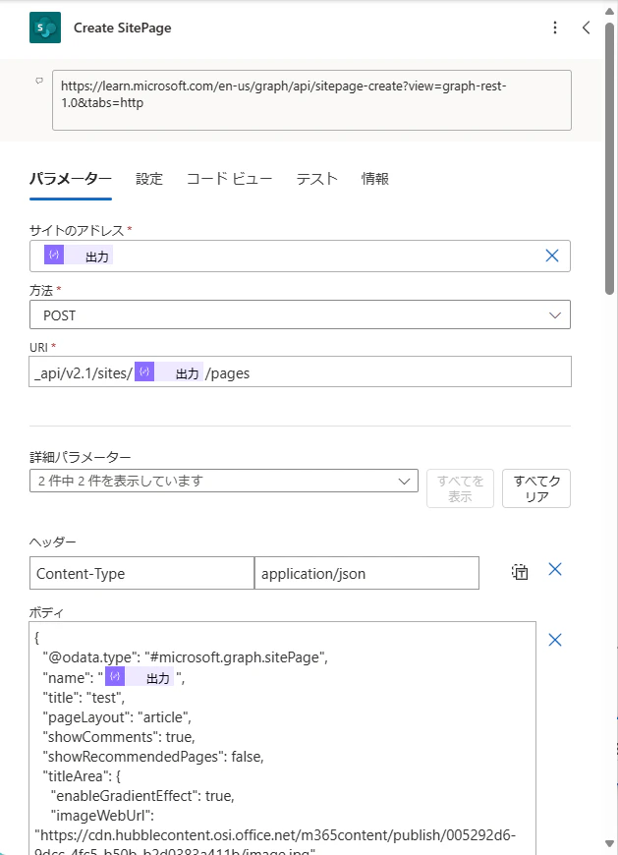Click the "title": "test" line in body
The width and height of the screenshot is (618, 855).
point(84,698)
